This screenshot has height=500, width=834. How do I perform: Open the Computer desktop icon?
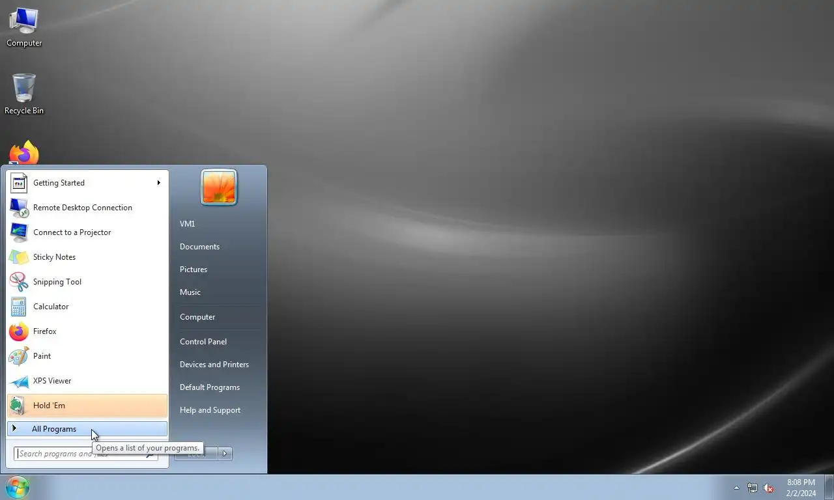(x=24, y=27)
